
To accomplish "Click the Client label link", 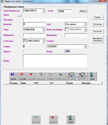I will click(x=6, y=15).
